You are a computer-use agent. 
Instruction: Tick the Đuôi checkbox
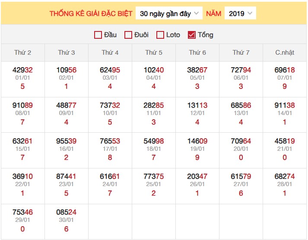[128, 35]
